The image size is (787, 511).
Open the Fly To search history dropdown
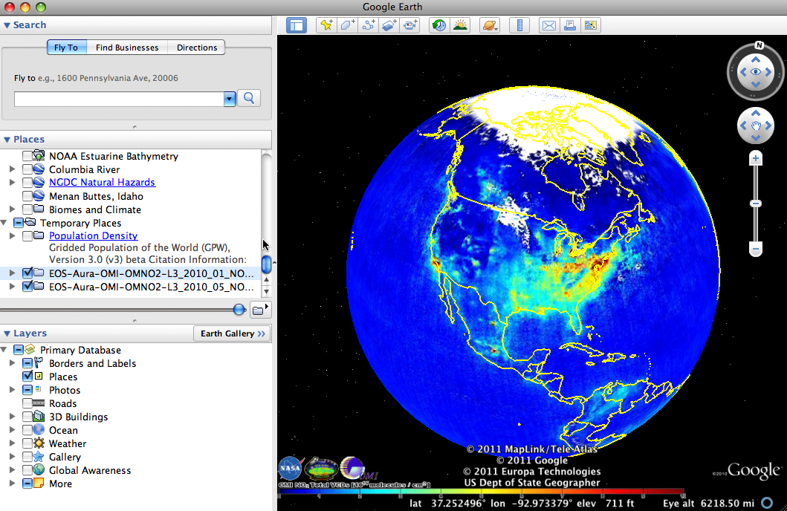[230, 98]
